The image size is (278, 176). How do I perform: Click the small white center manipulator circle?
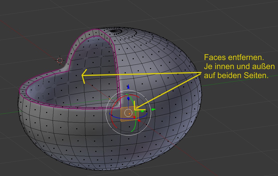point(128,113)
